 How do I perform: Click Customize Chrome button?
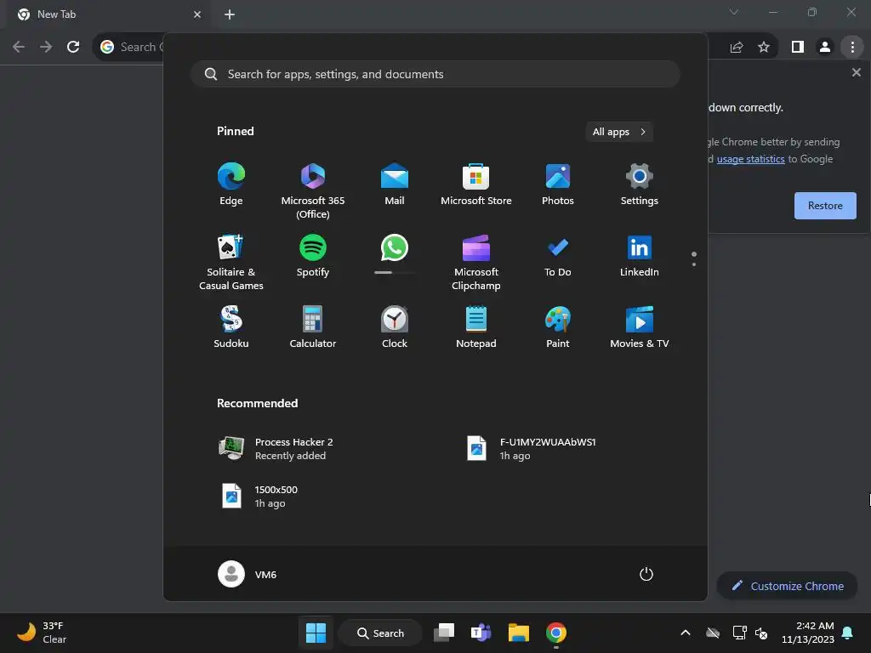787,586
